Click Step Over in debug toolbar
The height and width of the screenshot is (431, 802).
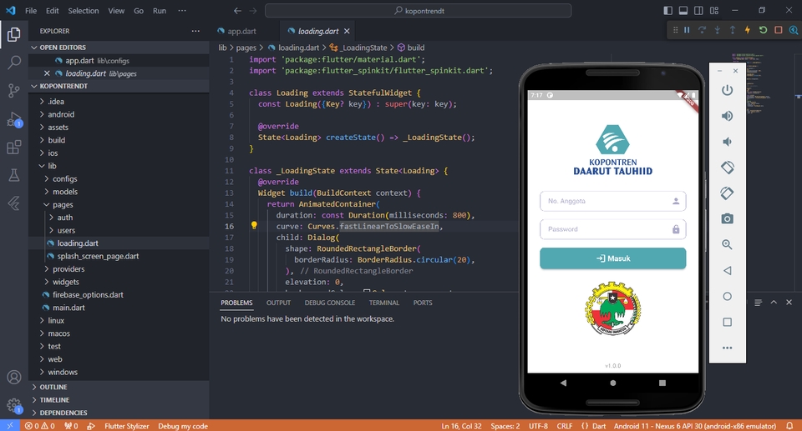(x=702, y=30)
